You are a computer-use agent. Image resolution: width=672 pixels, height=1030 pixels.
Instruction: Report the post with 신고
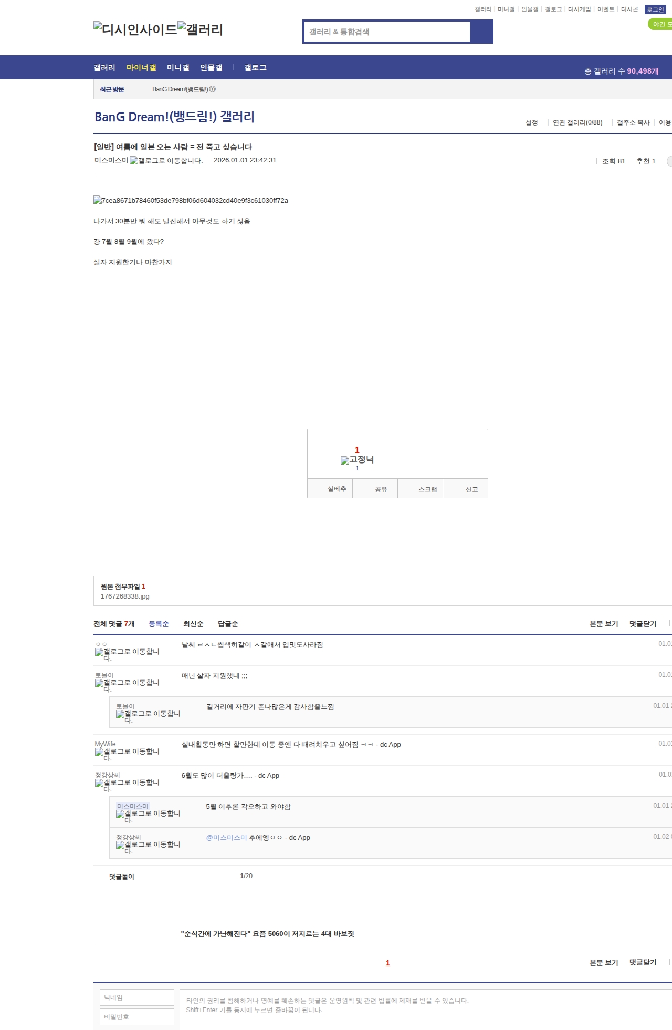click(x=466, y=489)
